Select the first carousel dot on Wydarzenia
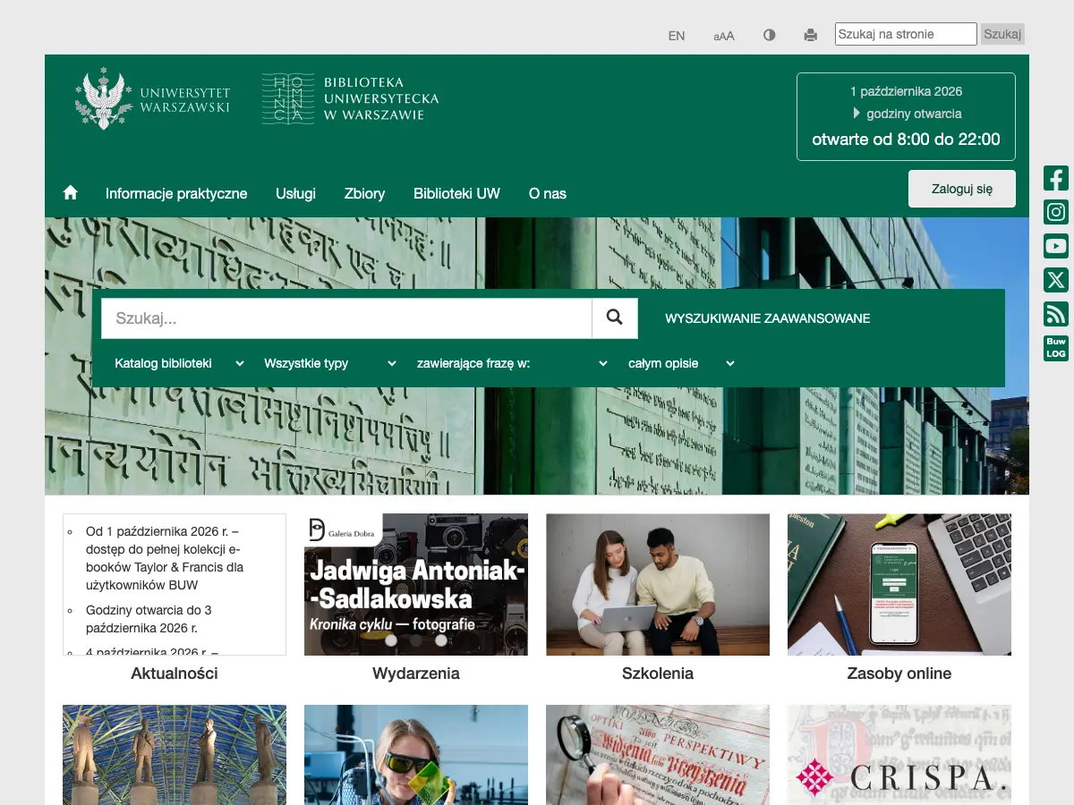1074x805 pixels. tap(391, 640)
